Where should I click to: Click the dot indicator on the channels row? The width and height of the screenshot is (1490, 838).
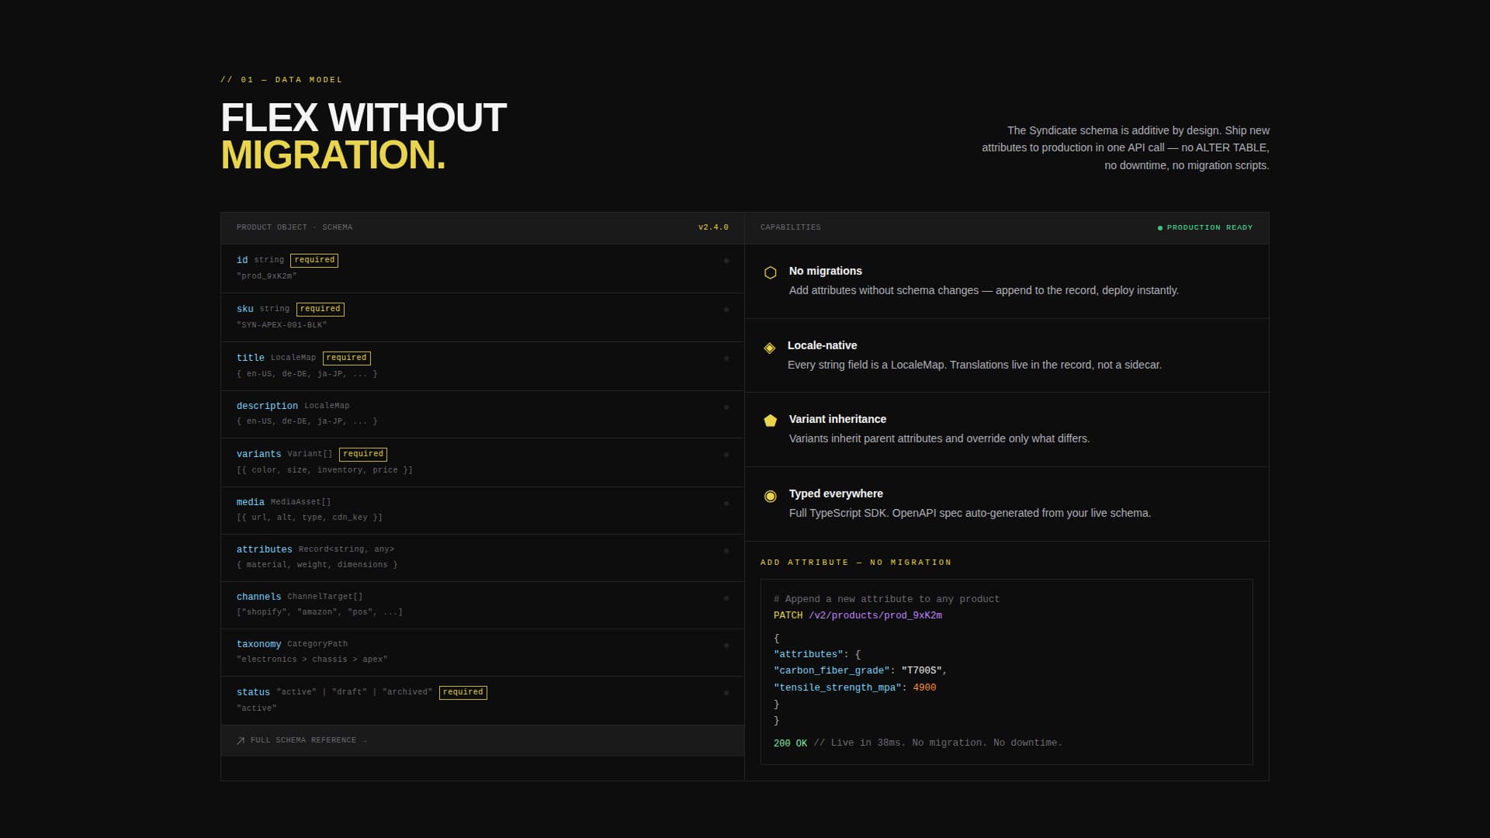(x=726, y=598)
